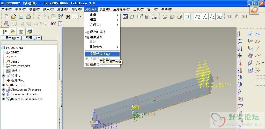Screen dimensions: 265x129
Task: Open the 视图(V) menu
Action: [x=35, y=9]
